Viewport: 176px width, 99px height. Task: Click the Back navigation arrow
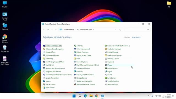[44, 30]
